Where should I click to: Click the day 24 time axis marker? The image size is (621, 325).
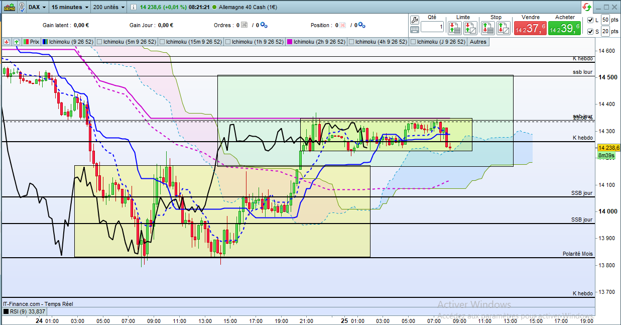click(39, 320)
